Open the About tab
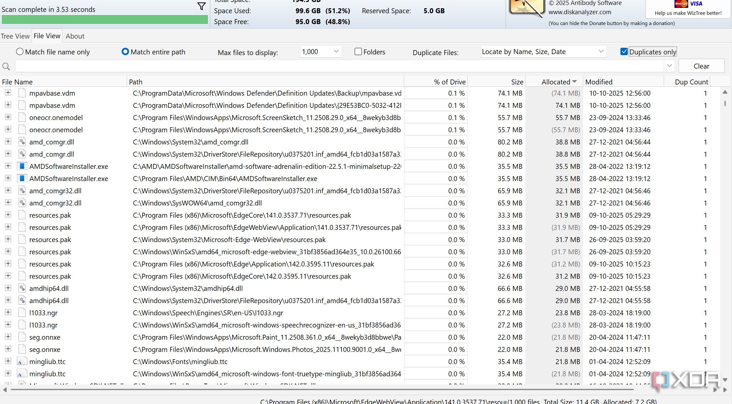Screen dimensions: 732x404 [75, 36]
